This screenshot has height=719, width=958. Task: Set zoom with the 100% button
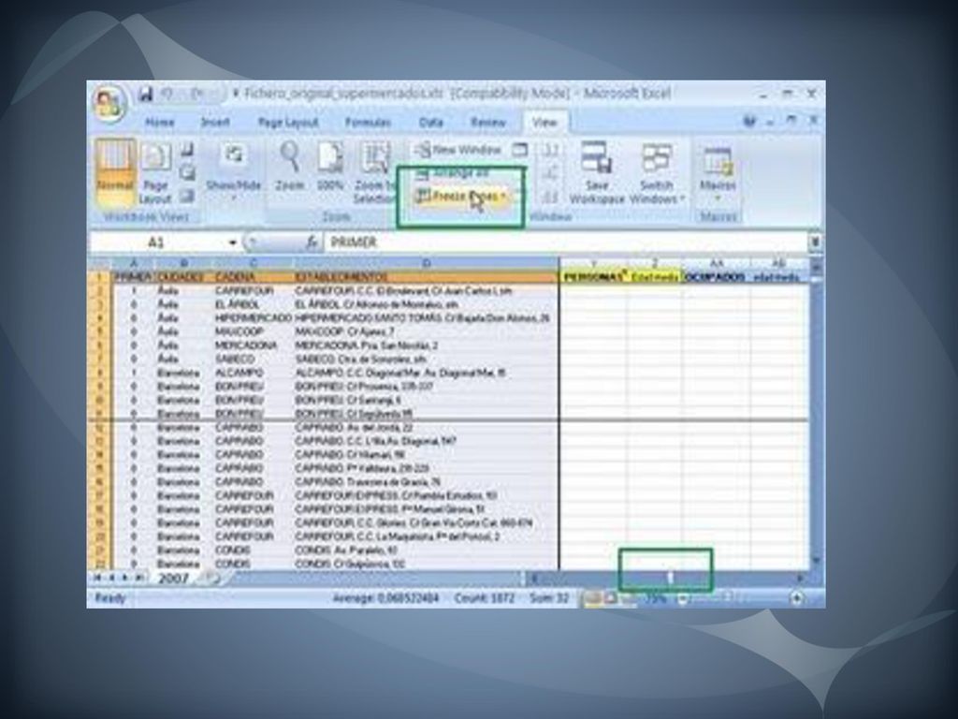coord(330,167)
